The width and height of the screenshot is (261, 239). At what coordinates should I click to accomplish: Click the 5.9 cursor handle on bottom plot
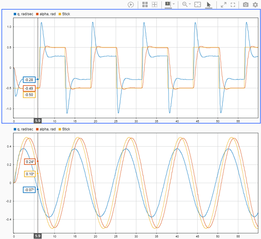38,236
